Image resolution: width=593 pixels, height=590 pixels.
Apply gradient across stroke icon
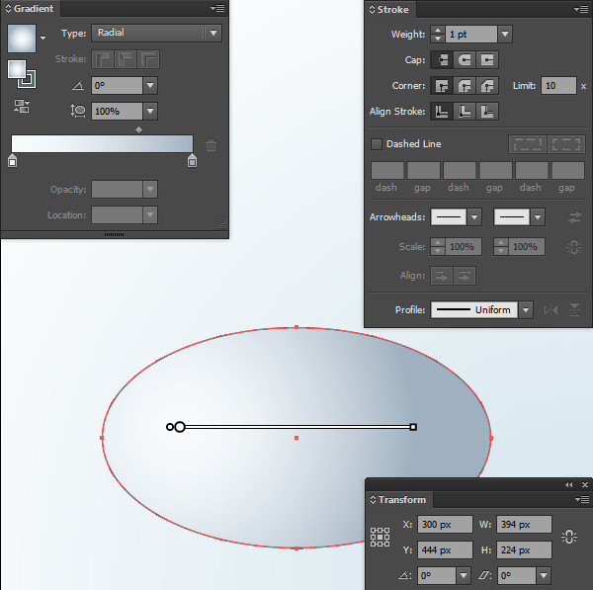pyautogui.click(x=148, y=59)
